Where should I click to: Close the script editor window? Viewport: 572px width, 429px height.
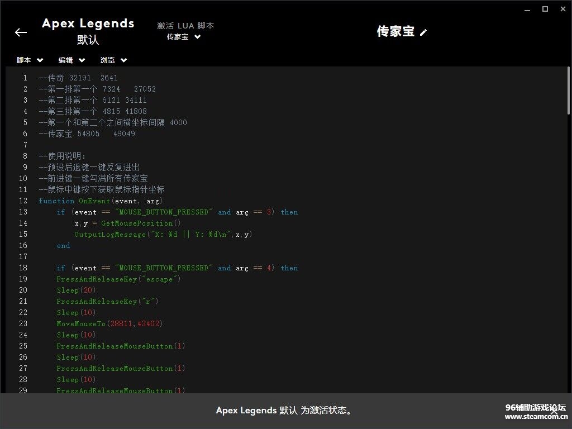coord(562,9)
